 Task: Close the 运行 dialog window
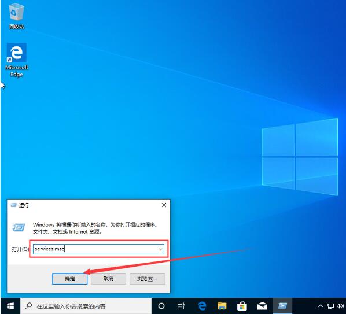[x=164, y=205]
